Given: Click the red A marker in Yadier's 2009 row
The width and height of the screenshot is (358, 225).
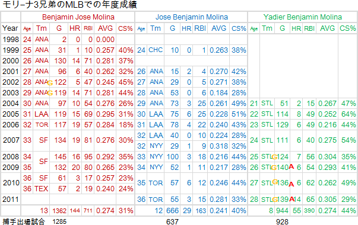Looking at the screenshot, I should [291, 166].
